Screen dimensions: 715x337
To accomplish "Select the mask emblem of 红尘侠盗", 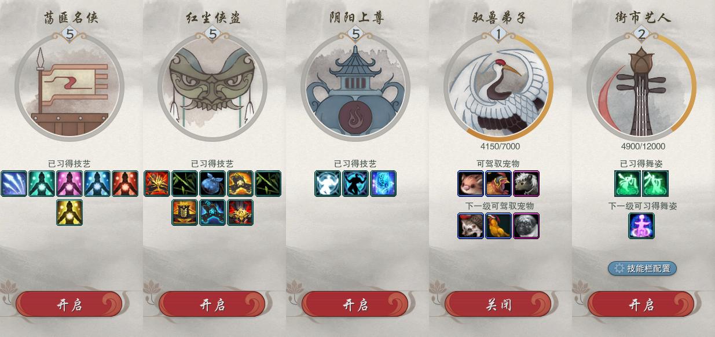I will pos(212,87).
